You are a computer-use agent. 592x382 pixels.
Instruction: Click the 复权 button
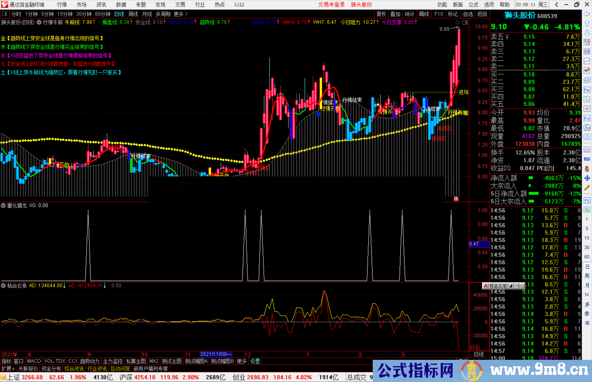(x=381, y=14)
